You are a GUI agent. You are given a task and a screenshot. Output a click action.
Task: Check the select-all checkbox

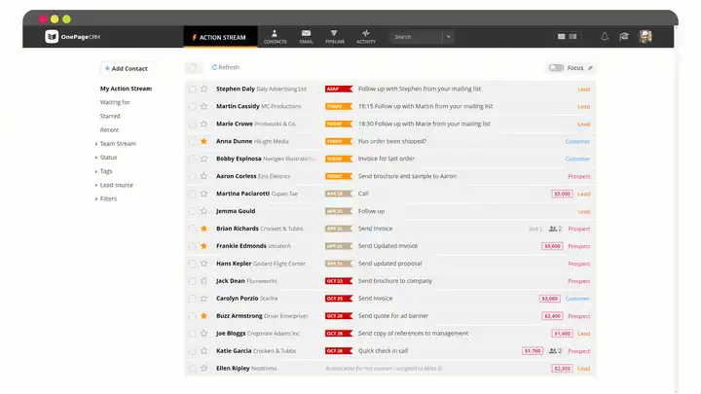193,68
